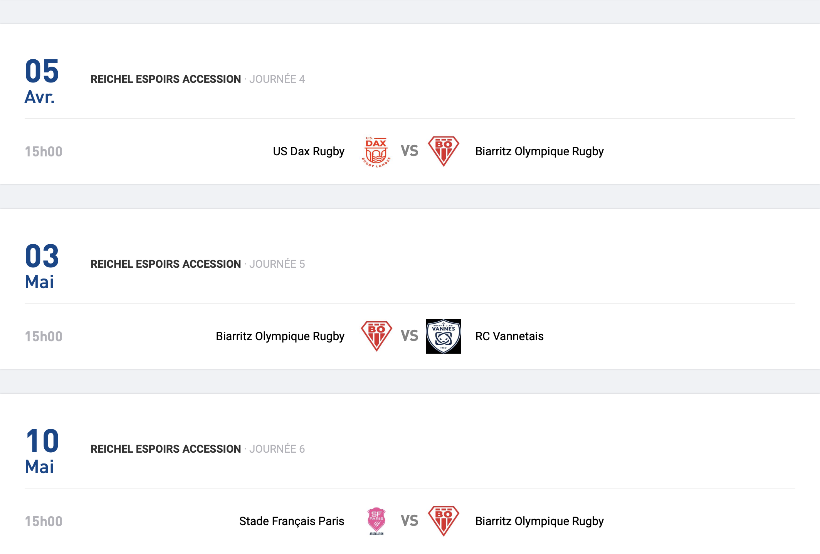Screen dimensions: 820x554
Task: Click the Biarritz logo in the Vannes match
Action: coord(376,336)
